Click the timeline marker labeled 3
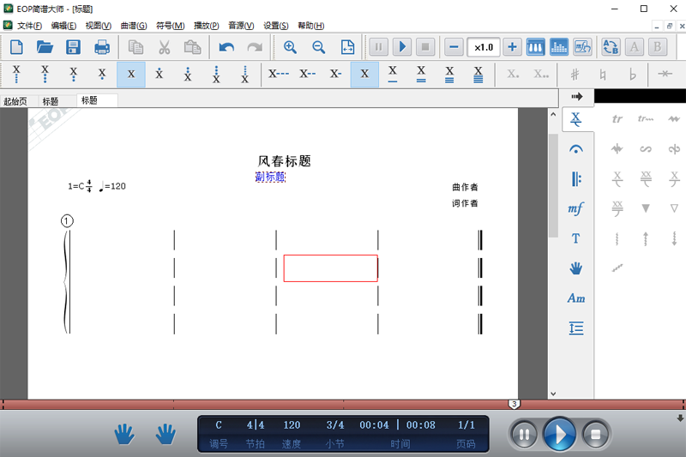 (x=514, y=404)
